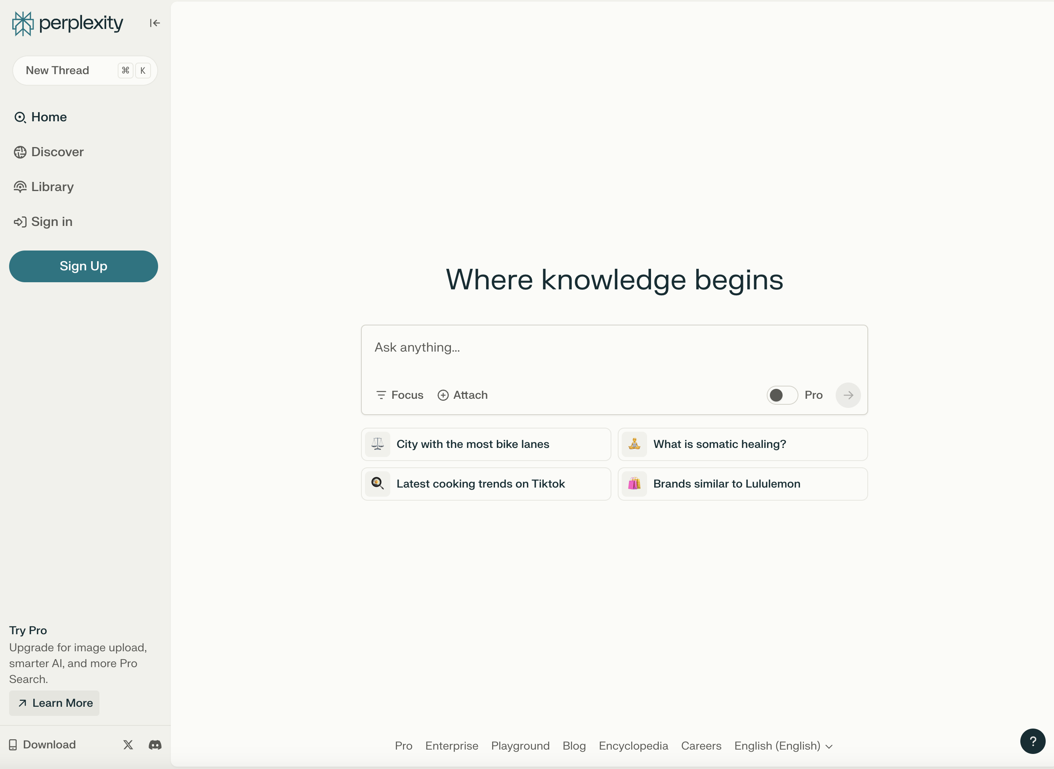
Task: Click the Try Pro heading
Action: [28, 630]
